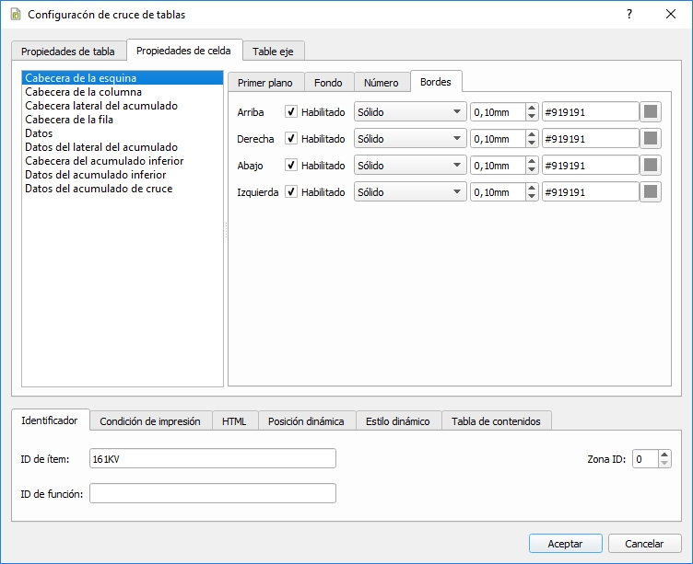Click the ID de función input field
Image resolution: width=693 pixels, height=564 pixels.
213,494
